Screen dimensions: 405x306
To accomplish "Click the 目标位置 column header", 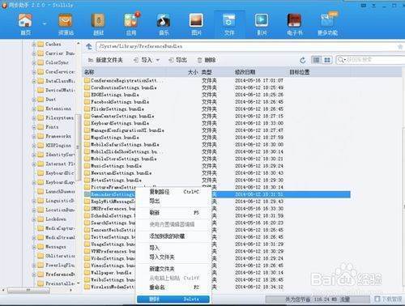I will coord(300,72).
